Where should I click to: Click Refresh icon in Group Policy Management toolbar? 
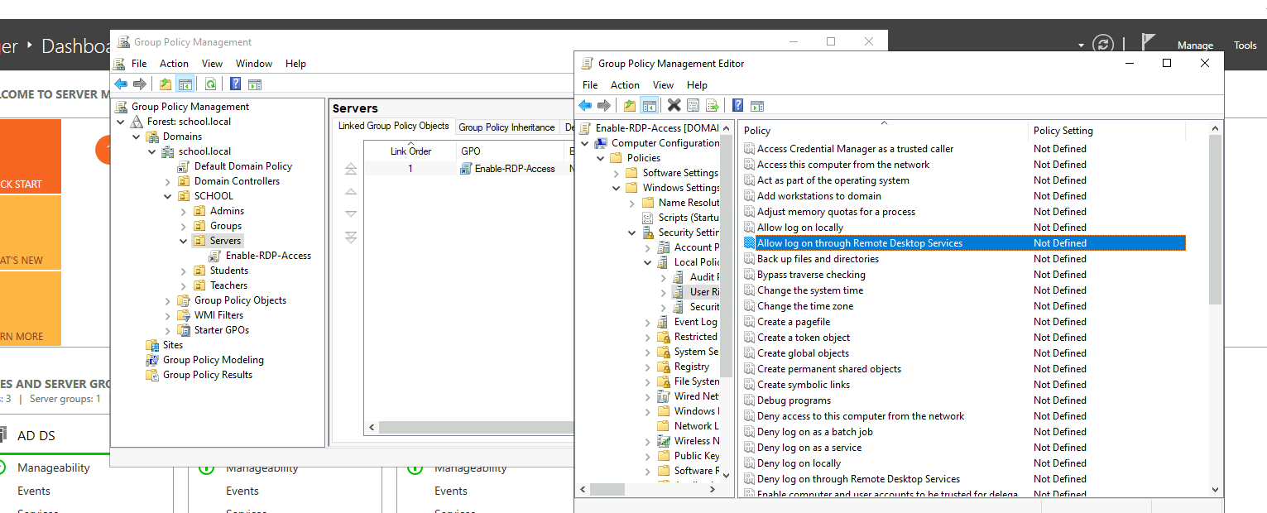click(x=211, y=84)
